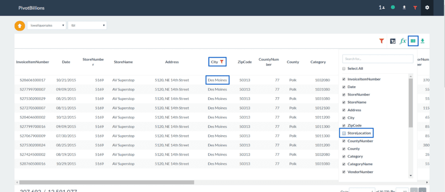Click date cell 07/30/2015
Screen dimensions: 445x192
[66, 136]
